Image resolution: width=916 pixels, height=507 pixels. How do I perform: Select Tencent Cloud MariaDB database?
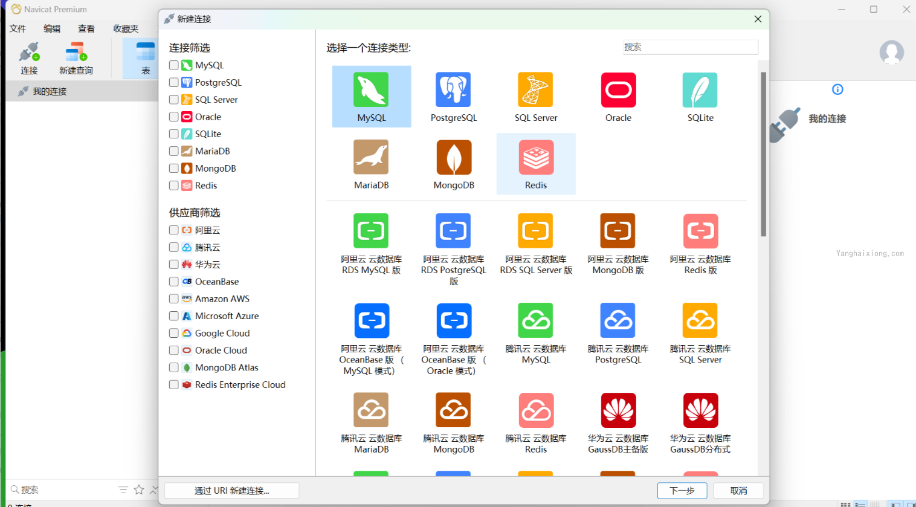pyautogui.click(x=371, y=410)
